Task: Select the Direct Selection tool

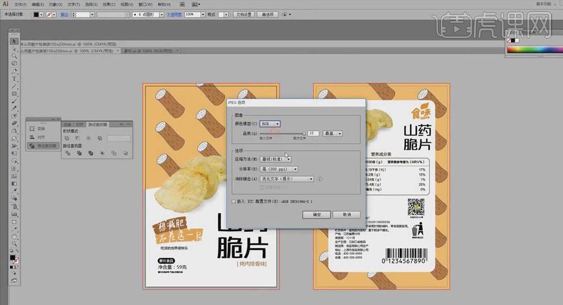Action: coord(14,49)
